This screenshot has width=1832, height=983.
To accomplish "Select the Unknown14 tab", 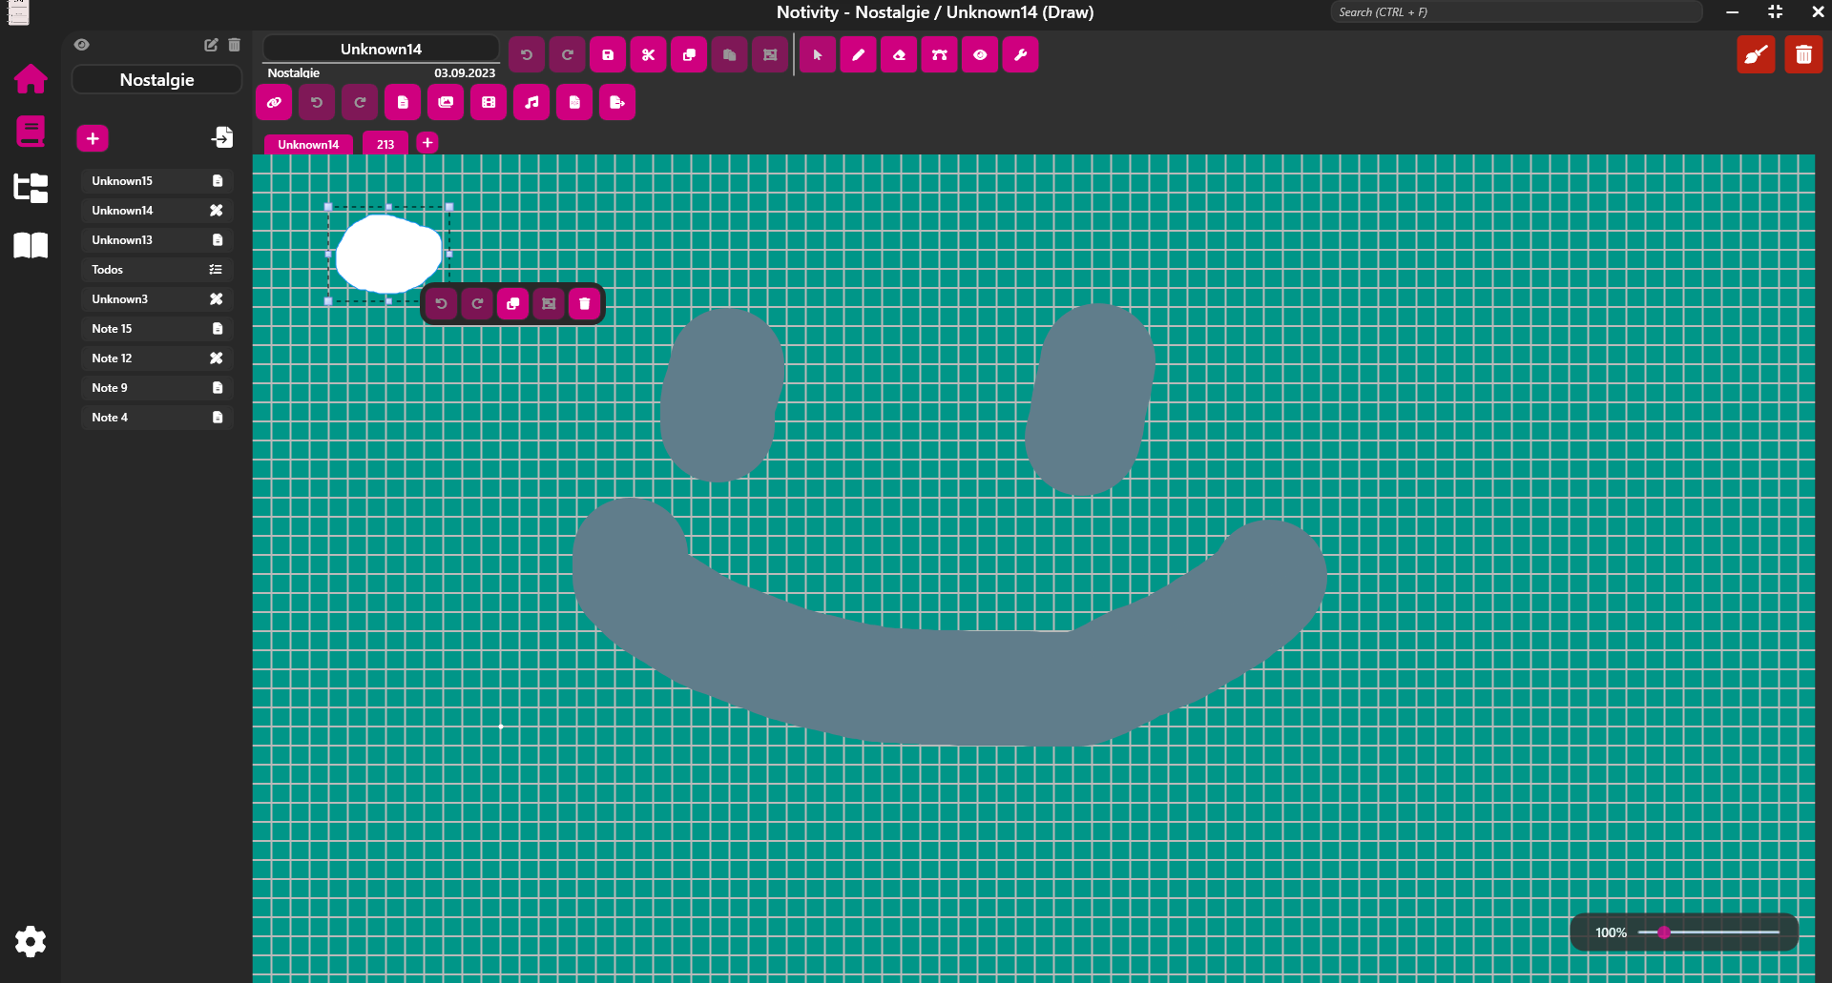I will click(307, 144).
